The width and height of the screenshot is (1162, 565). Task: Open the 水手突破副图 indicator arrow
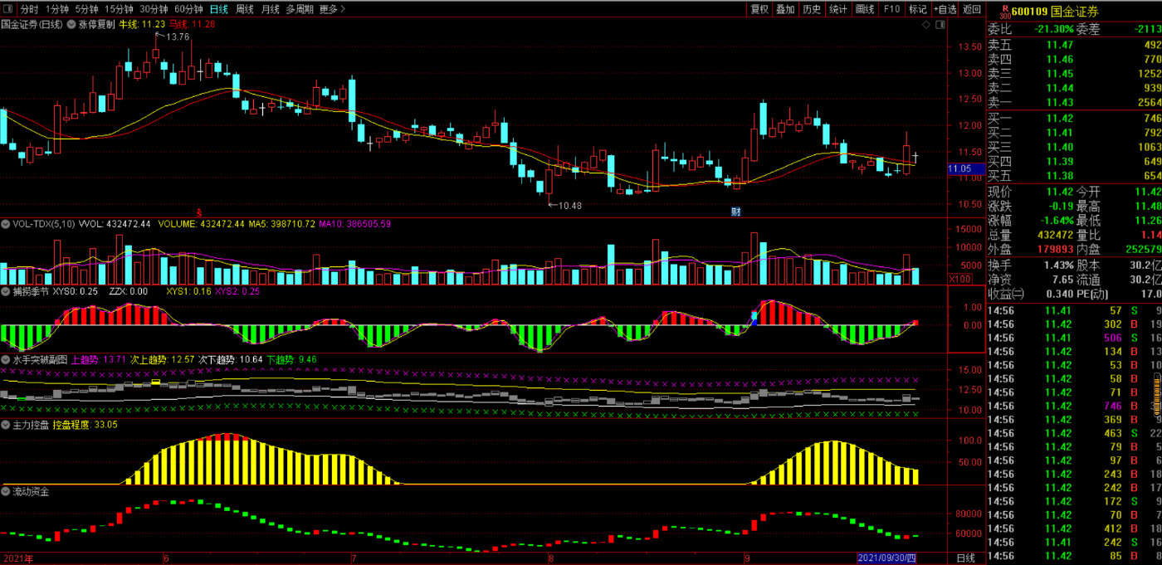click(x=6, y=360)
